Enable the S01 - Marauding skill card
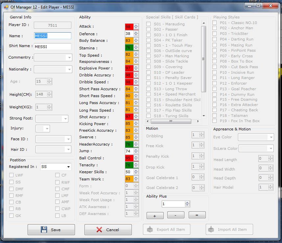The height and width of the screenshot is (243, 282). coord(149,24)
